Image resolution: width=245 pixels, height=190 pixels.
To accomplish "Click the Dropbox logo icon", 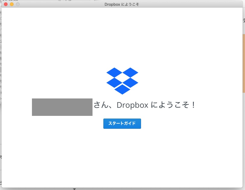I will point(122,81).
